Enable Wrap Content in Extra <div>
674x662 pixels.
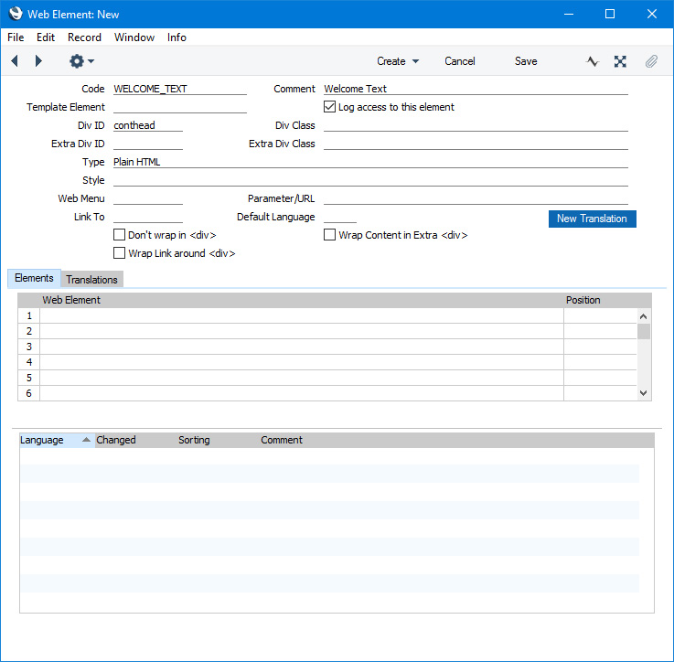330,235
